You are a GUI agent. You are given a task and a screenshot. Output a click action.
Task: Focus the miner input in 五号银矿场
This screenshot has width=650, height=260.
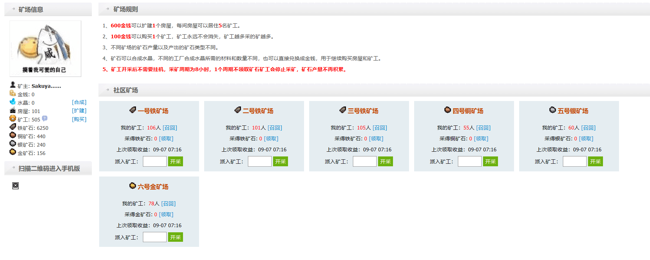click(x=575, y=161)
